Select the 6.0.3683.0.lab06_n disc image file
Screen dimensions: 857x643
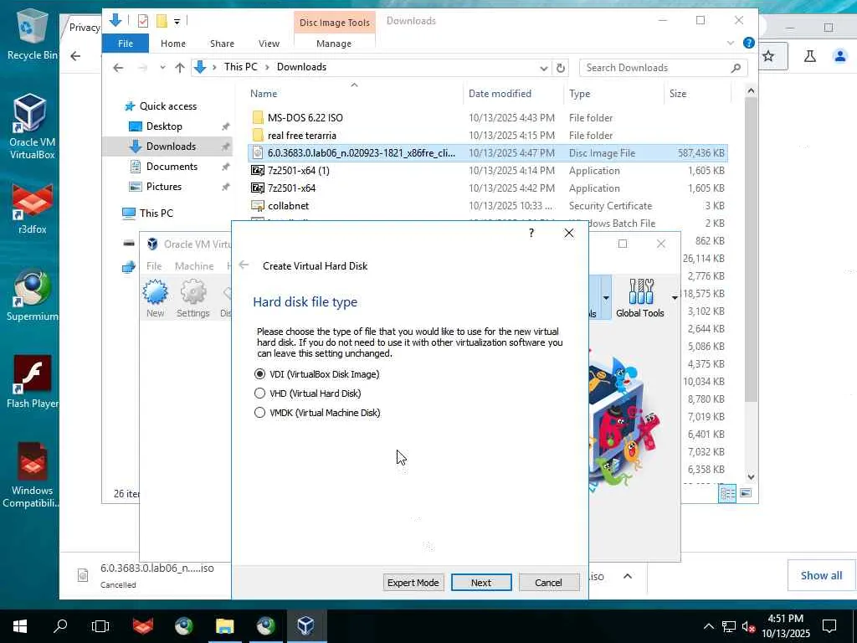[488, 153]
